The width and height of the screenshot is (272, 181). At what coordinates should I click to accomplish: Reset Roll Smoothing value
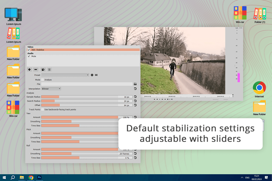[135, 154]
